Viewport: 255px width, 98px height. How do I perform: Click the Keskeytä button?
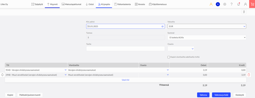click(x=239, y=95)
